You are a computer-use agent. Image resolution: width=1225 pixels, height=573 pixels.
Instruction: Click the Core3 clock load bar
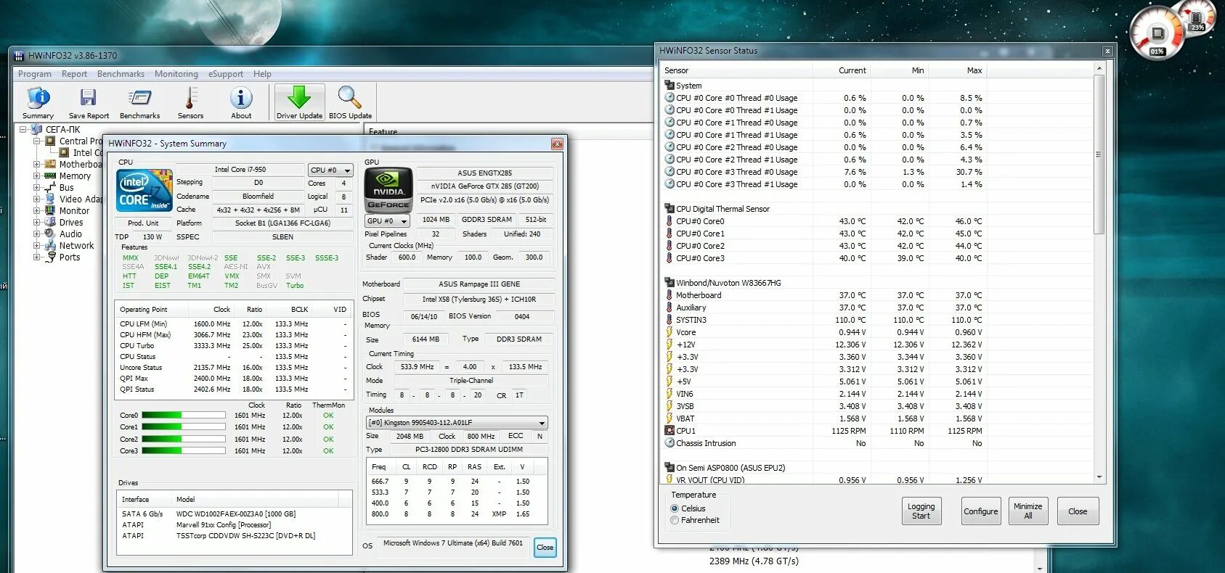coord(183,450)
